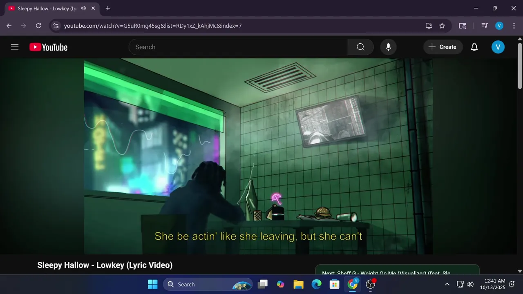
Task: Open the Create button
Action: click(443, 47)
